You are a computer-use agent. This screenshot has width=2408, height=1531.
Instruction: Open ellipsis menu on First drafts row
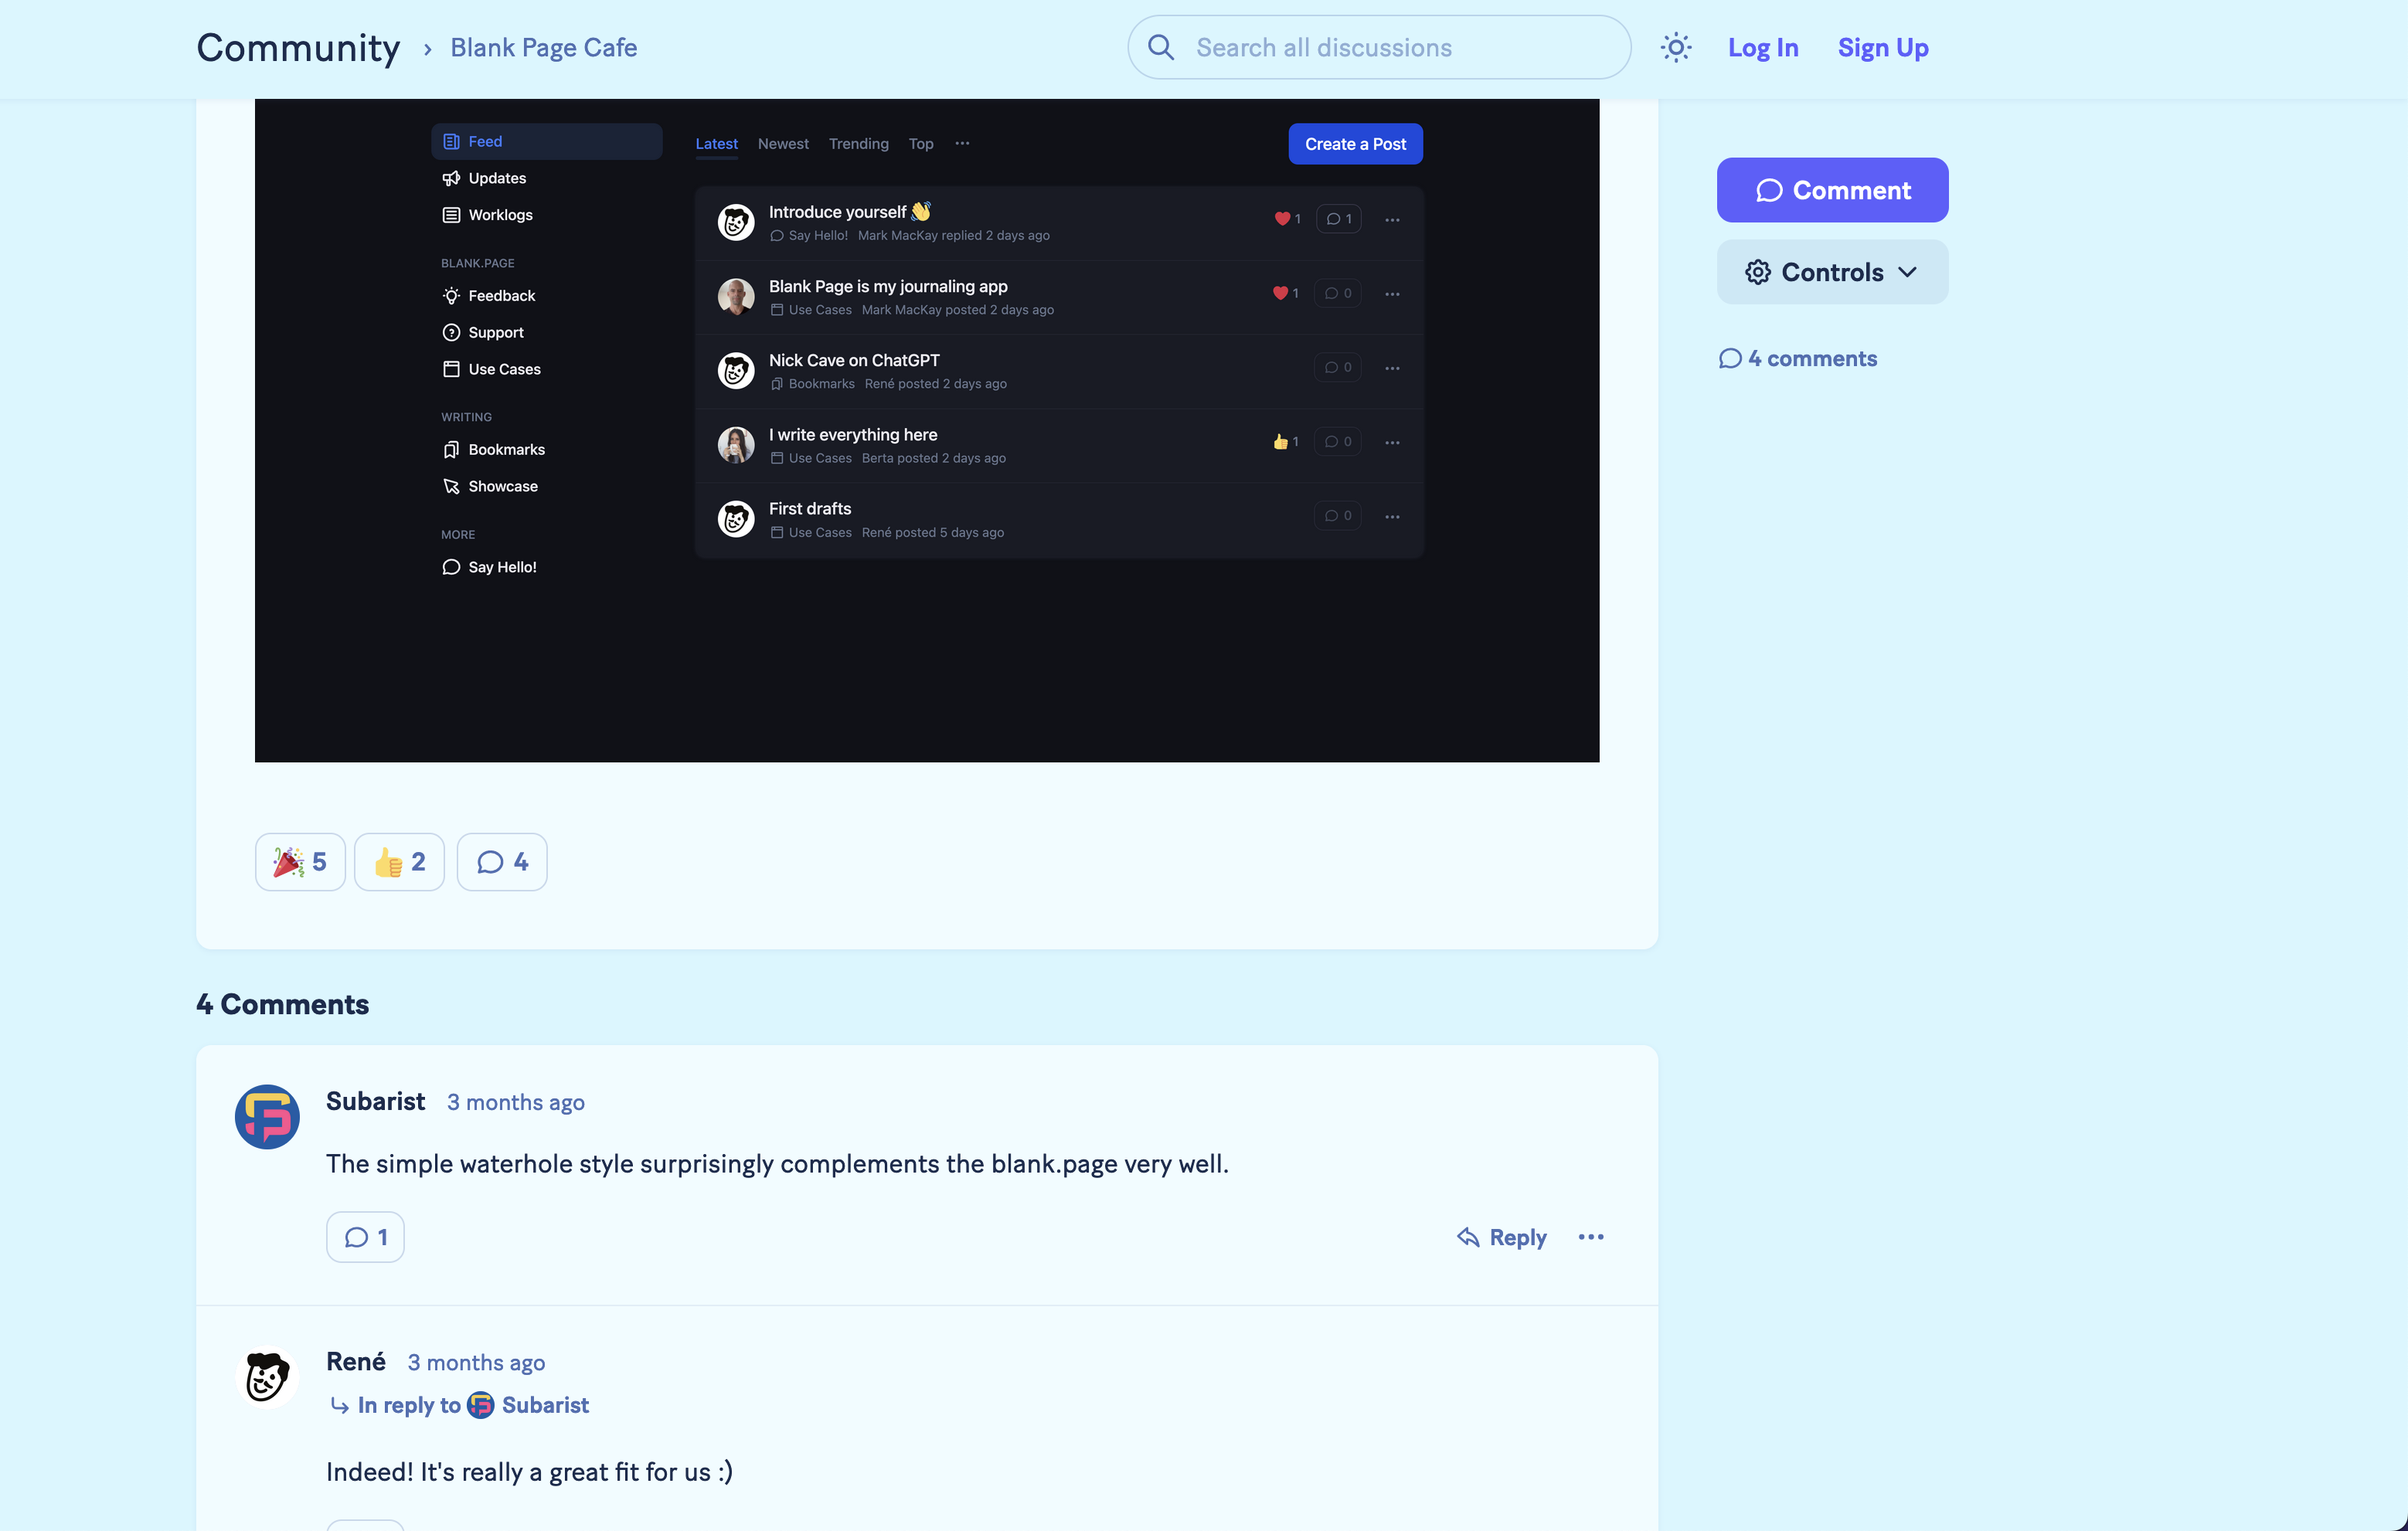[x=1392, y=517]
